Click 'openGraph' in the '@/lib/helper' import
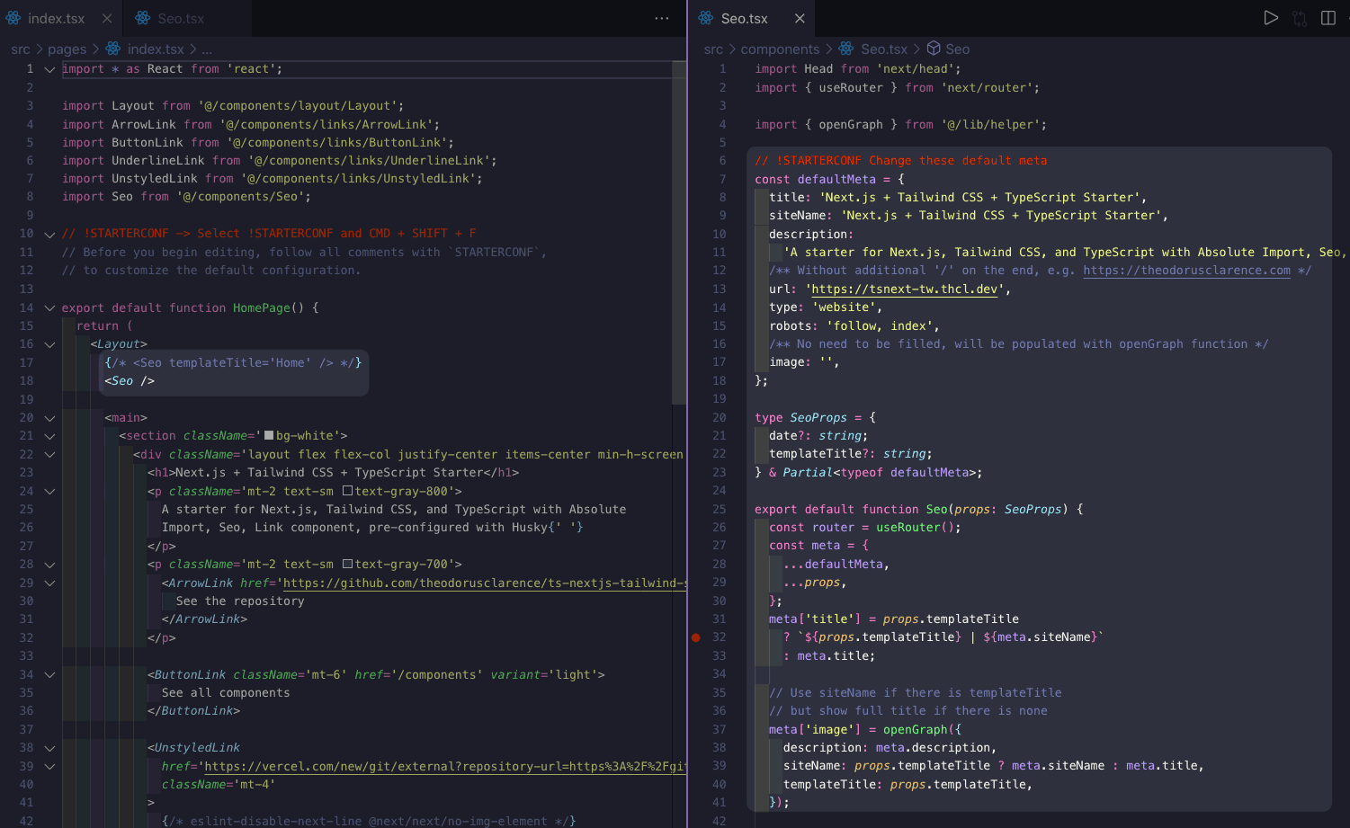This screenshot has height=828, width=1350. pyautogui.click(x=851, y=125)
